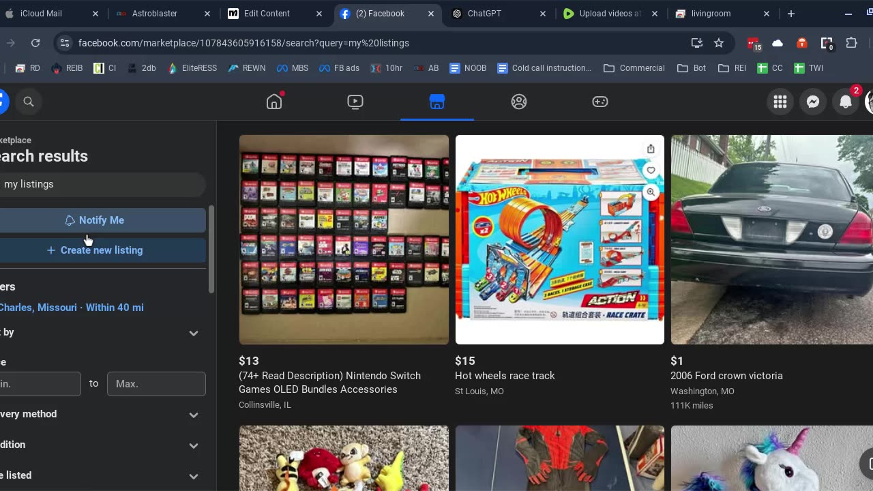Switch to iCloud Mail tab
This screenshot has width=873, height=491.
pyautogui.click(x=52, y=14)
